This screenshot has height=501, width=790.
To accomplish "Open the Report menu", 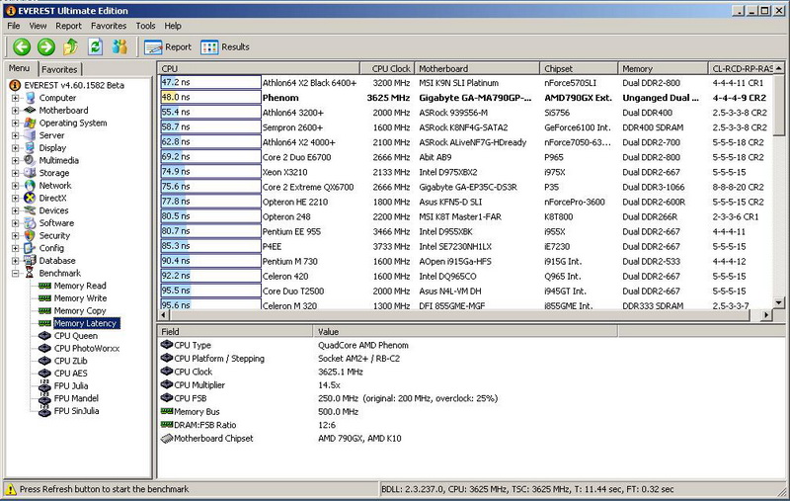I will tap(68, 26).
